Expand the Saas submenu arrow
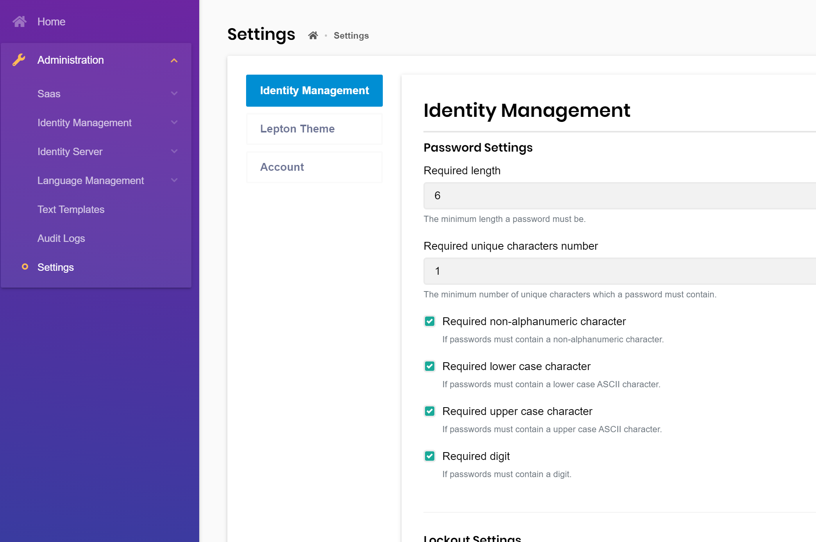The height and width of the screenshot is (542, 816). coord(174,93)
